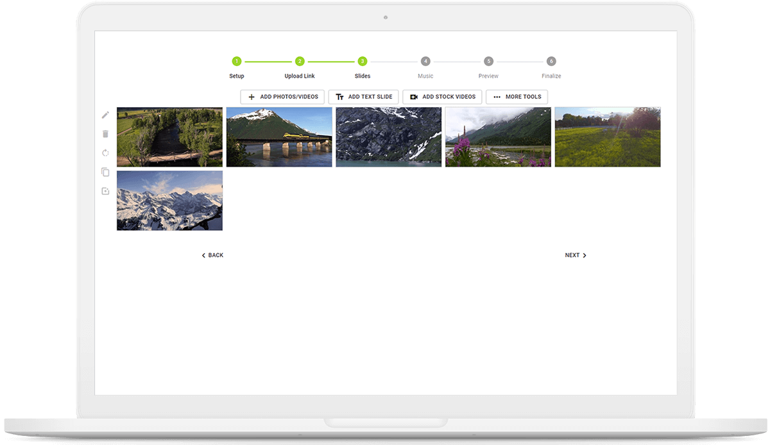Click the trash delete icon

105,134
